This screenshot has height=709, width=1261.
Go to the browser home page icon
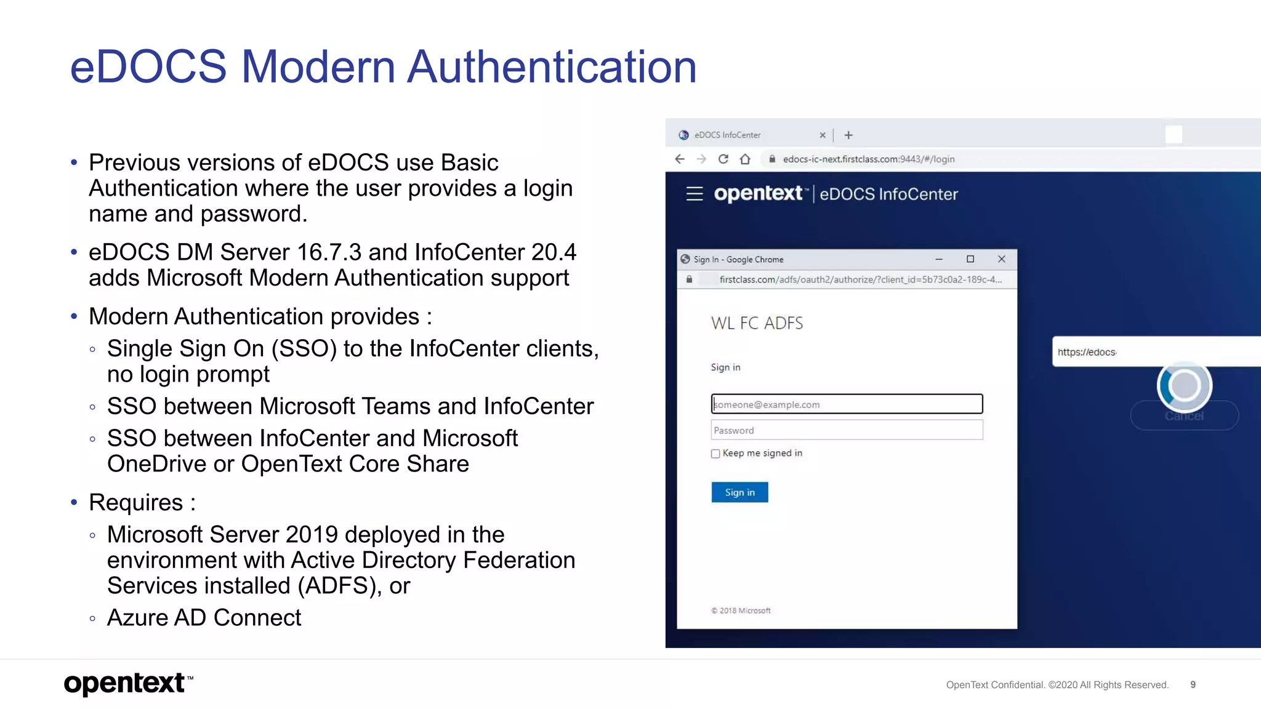pos(745,159)
